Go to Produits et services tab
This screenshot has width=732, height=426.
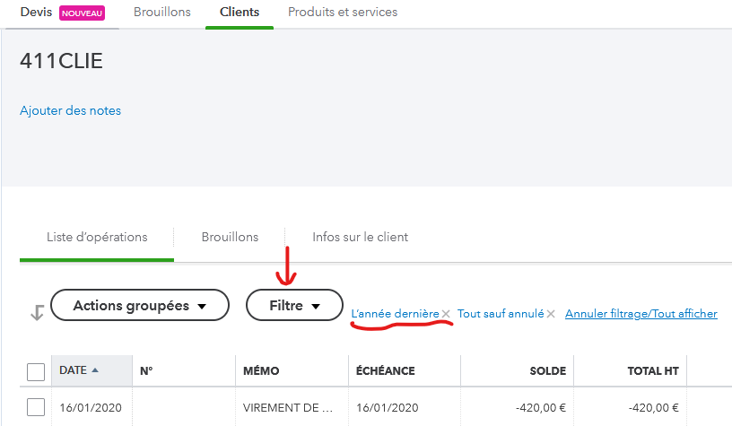click(x=342, y=13)
